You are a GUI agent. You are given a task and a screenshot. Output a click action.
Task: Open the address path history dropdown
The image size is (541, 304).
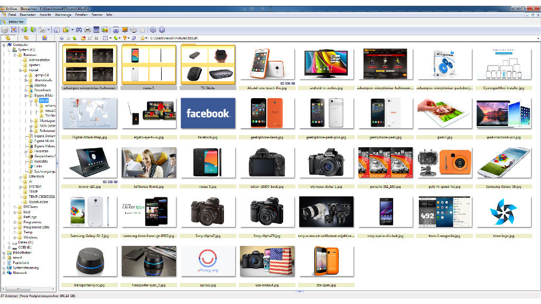click(x=538, y=38)
